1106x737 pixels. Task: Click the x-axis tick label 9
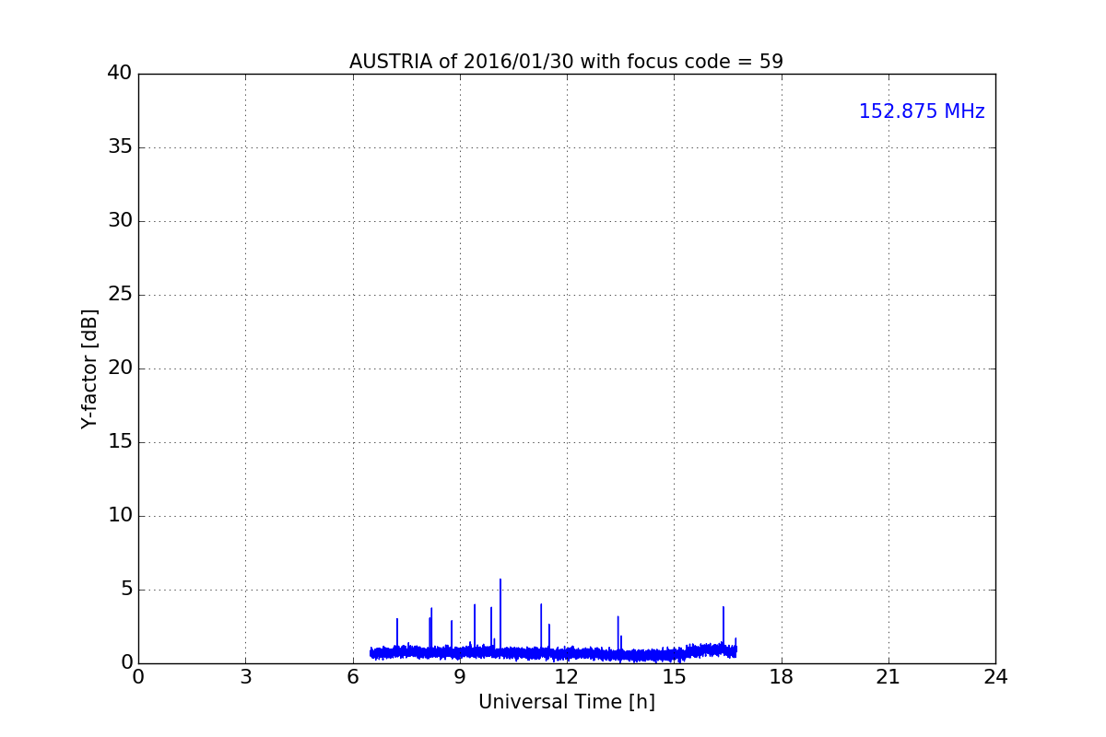click(460, 677)
